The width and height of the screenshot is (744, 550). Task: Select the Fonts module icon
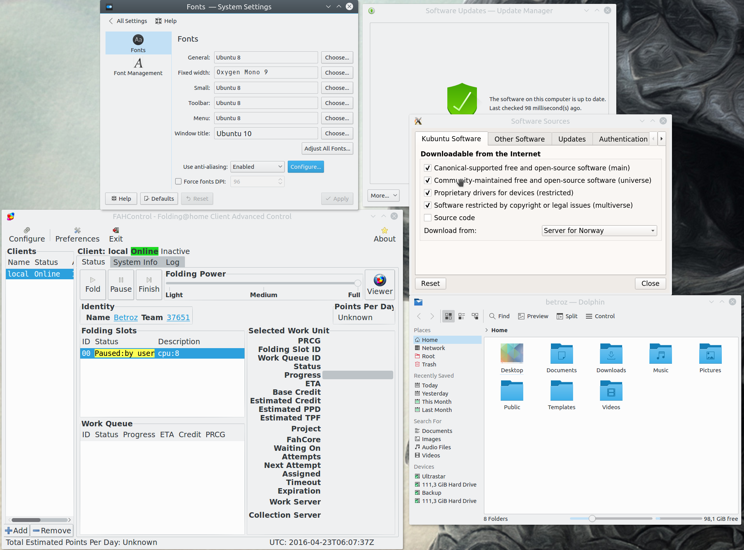click(x=138, y=43)
